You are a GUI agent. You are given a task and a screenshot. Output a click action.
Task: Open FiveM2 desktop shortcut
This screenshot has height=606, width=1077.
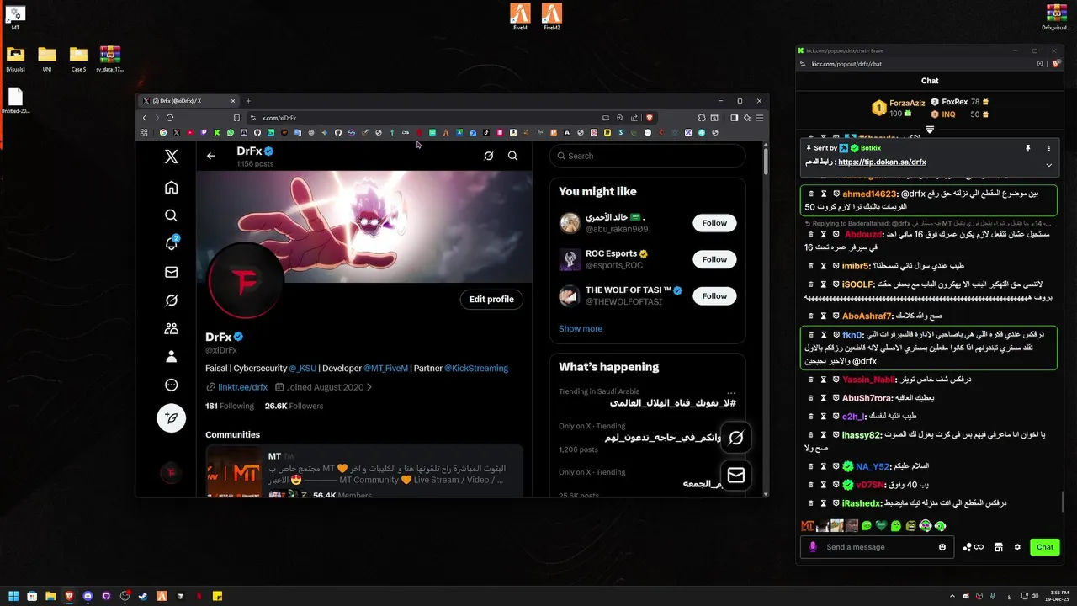coord(551,17)
